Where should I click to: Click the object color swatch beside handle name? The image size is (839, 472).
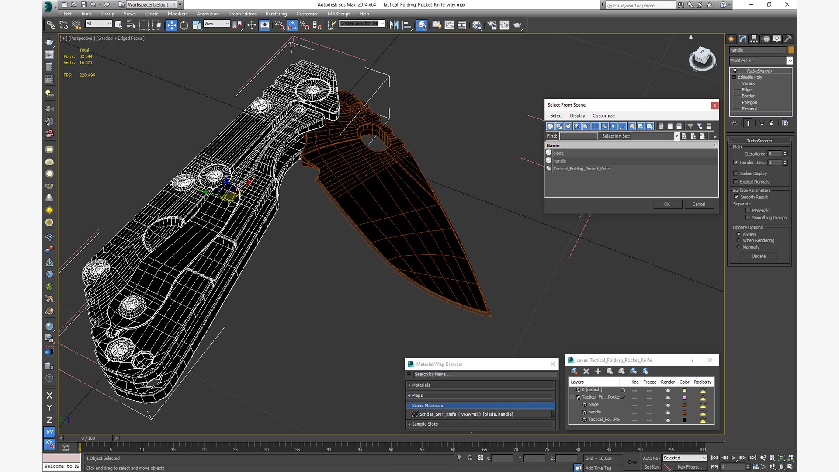click(x=791, y=50)
